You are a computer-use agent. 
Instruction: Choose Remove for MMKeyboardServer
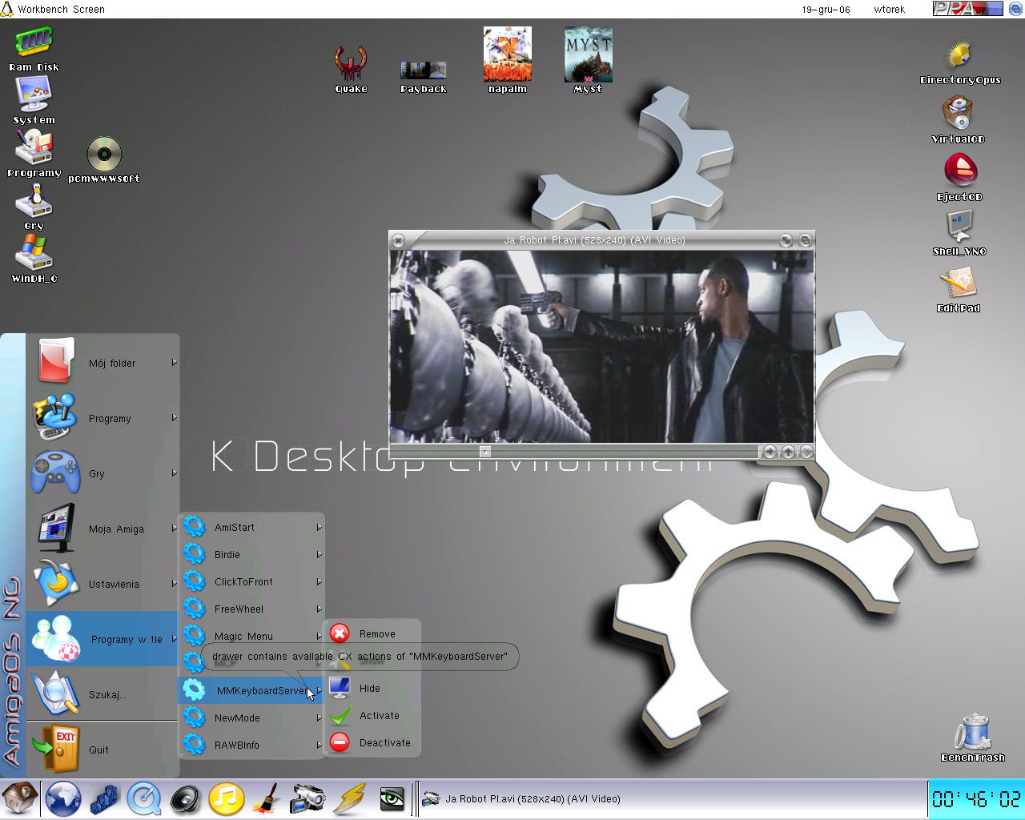372,633
